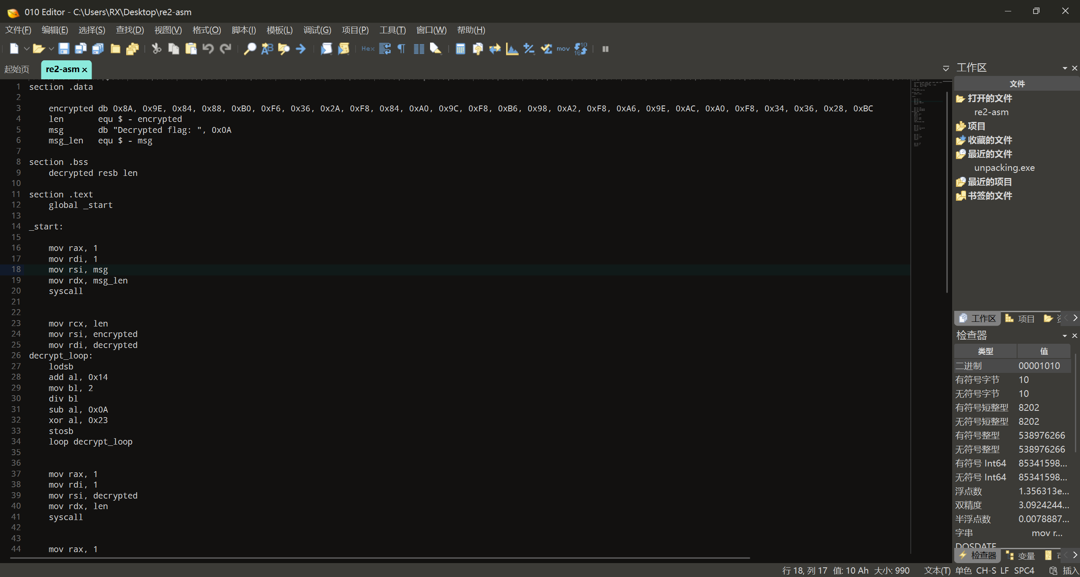Viewport: 1080px width, 577px height.
Task: Click the Cut scissors icon
Action: (157, 49)
